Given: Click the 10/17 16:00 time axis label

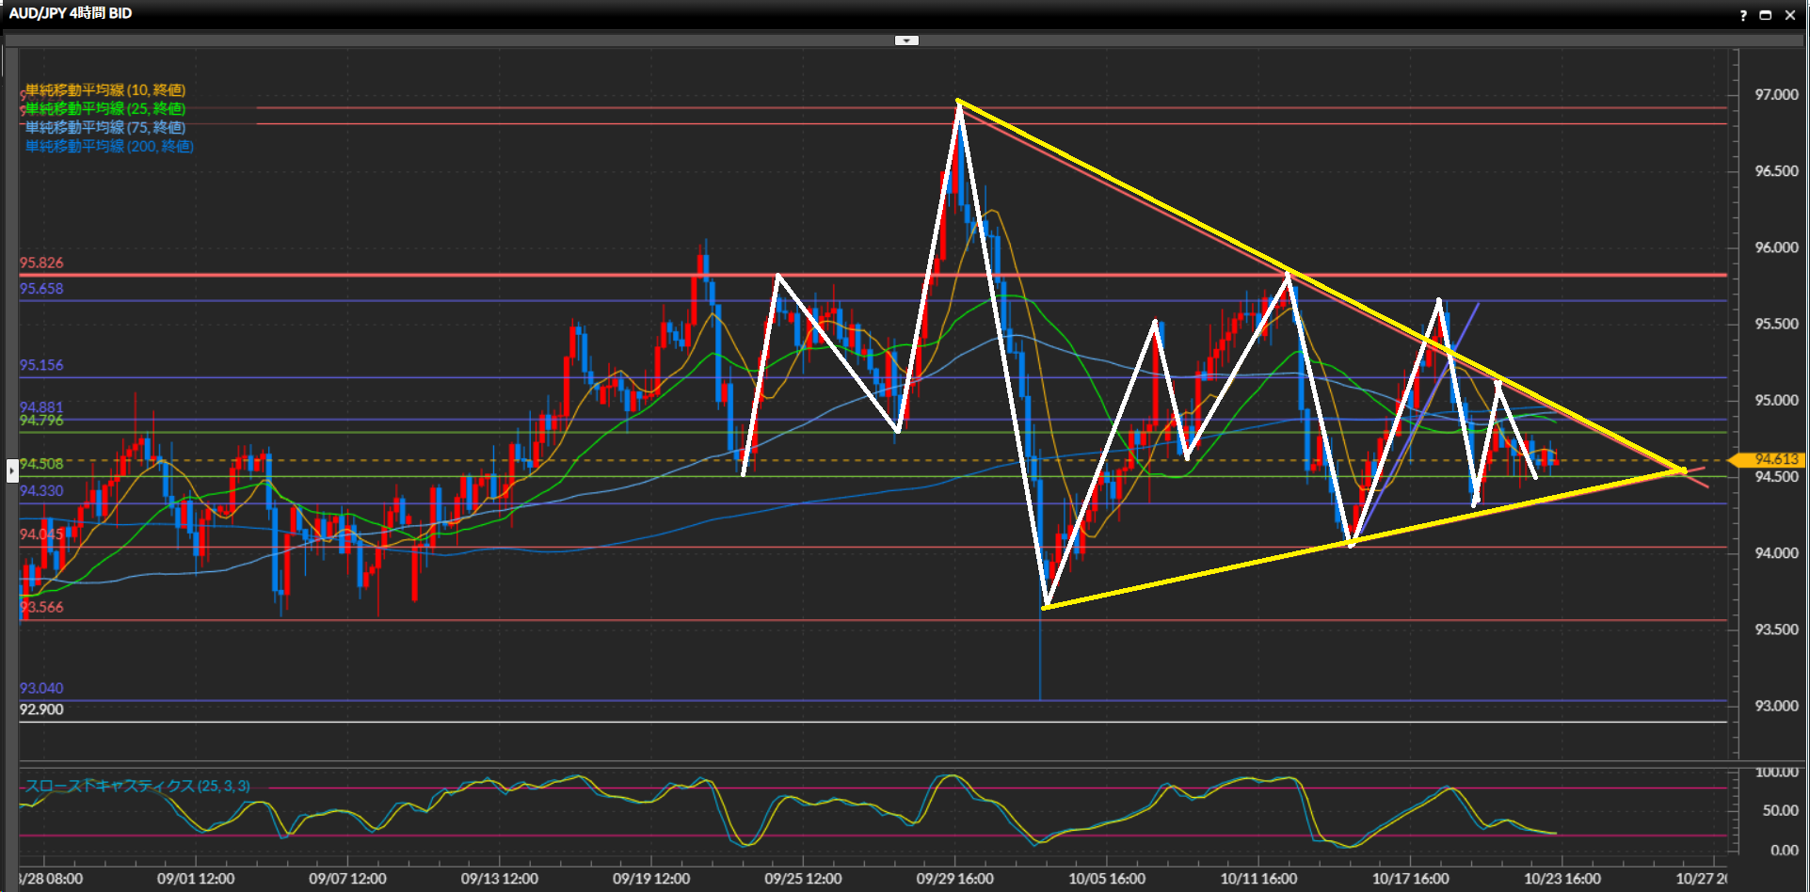Looking at the screenshot, I should (1410, 879).
